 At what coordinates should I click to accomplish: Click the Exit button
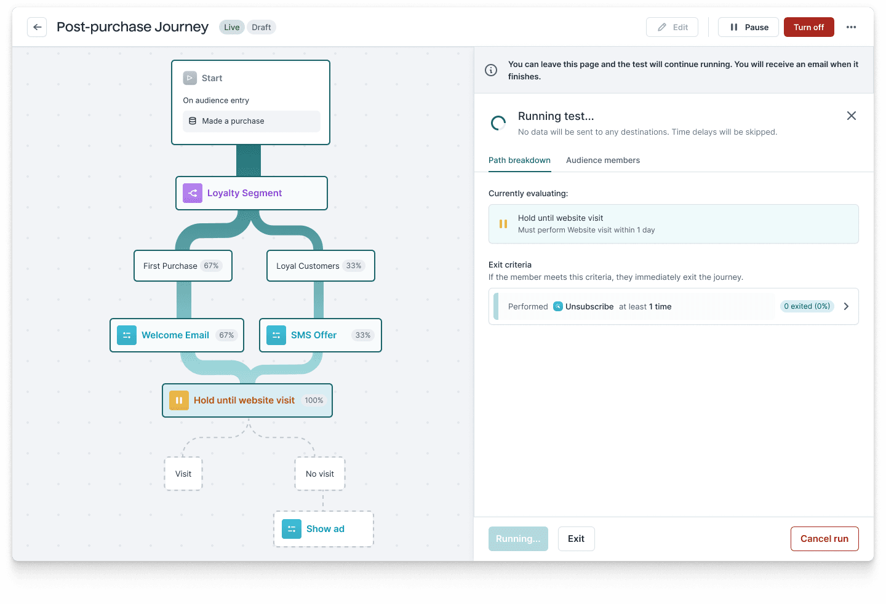[x=576, y=539]
